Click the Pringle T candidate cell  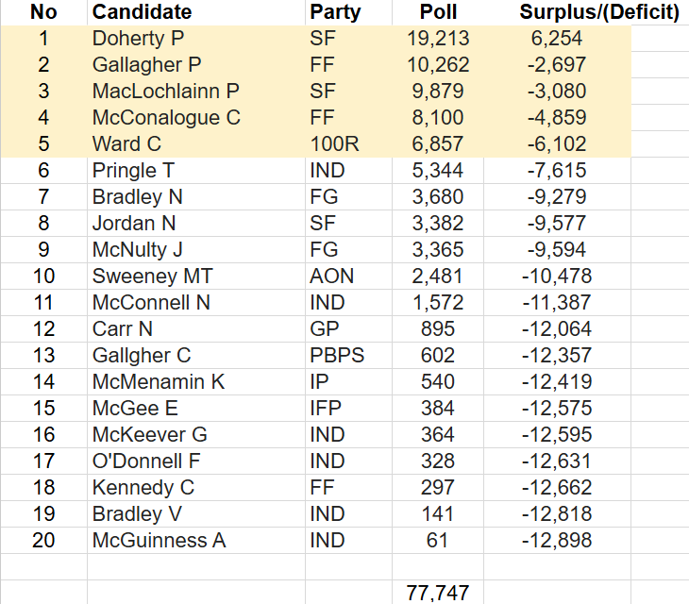pyautogui.click(x=196, y=171)
